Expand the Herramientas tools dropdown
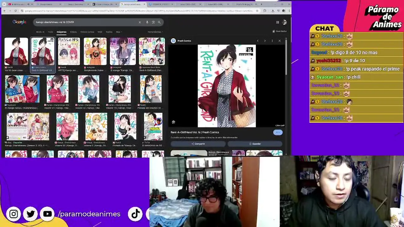Image resolution: width=404 pixels, height=227 pixels. coord(155,32)
